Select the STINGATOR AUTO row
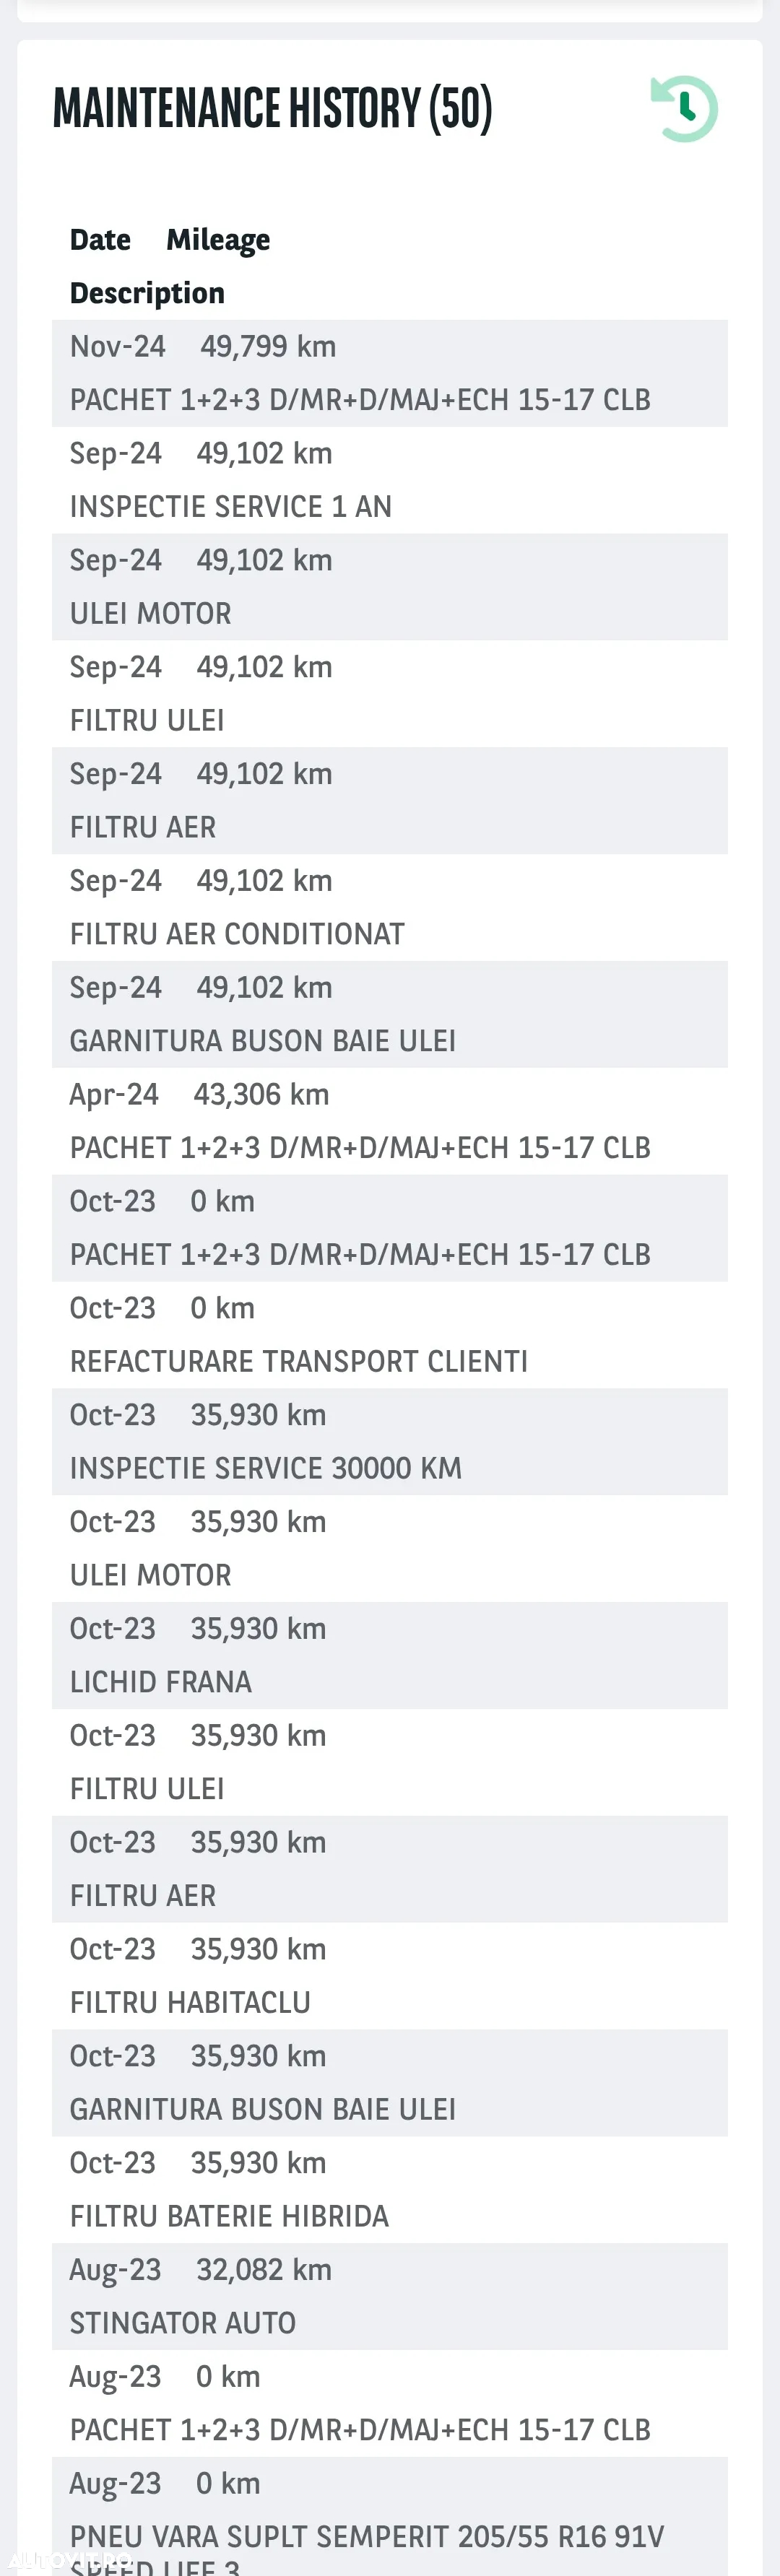Viewport: 780px width, 2576px height. (390, 2297)
